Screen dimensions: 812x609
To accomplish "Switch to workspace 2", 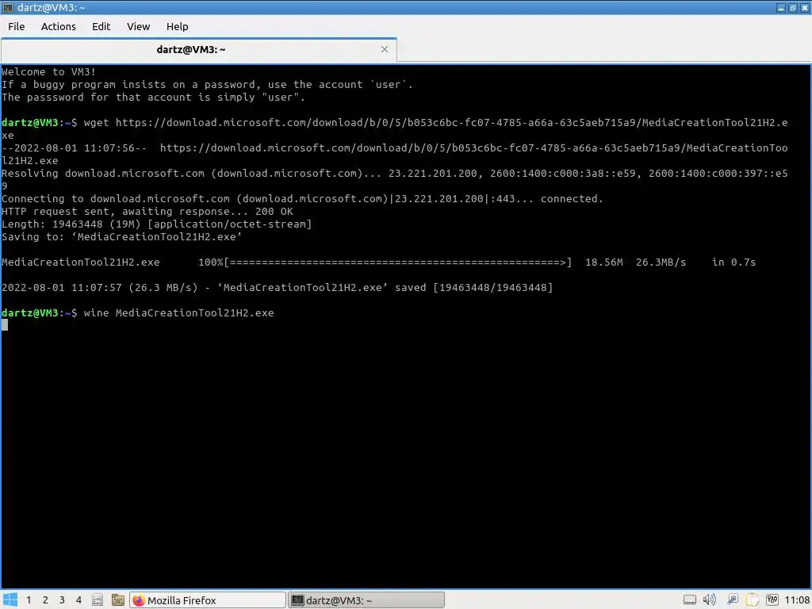I will coord(45,599).
